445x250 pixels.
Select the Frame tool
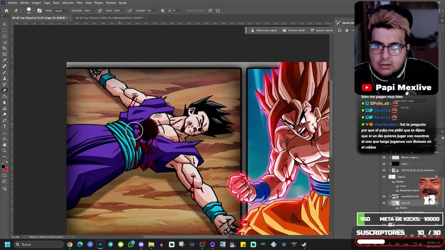(x=5, y=54)
